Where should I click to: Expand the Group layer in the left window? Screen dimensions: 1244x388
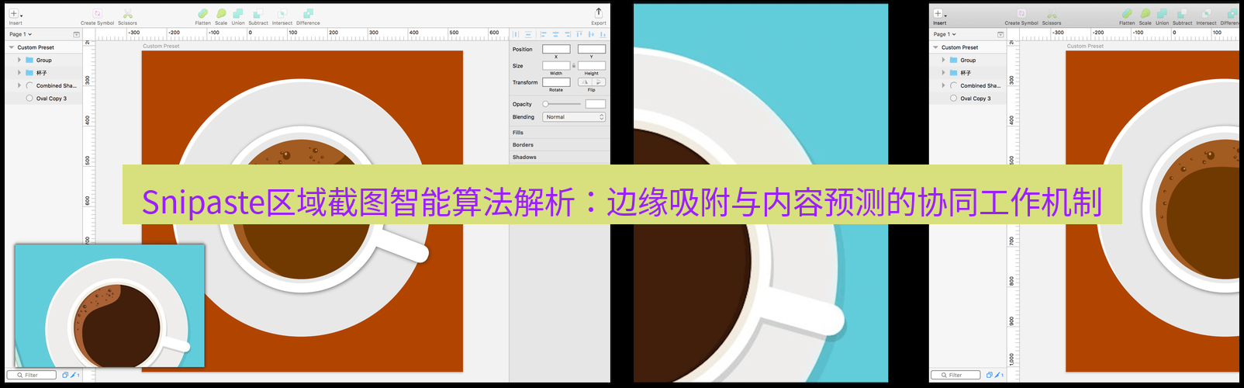pyautogui.click(x=19, y=60)
